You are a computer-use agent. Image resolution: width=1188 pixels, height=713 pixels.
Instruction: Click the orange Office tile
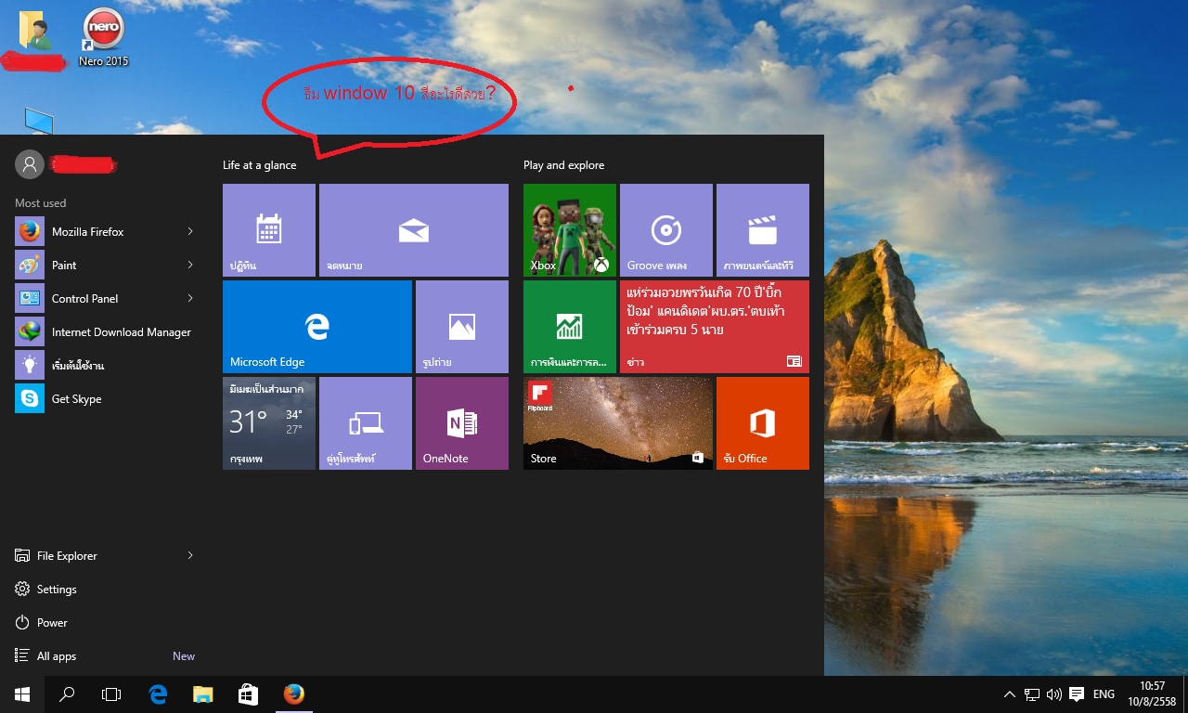pyautogui.click(x=762, y=422)
